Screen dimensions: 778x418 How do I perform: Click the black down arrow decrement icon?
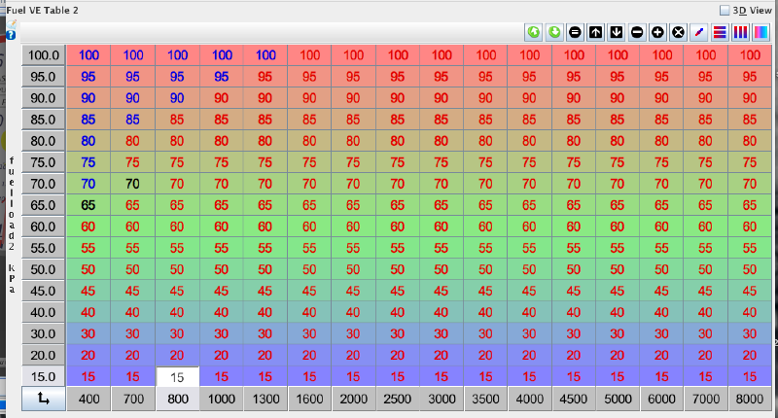coord(616,32)
